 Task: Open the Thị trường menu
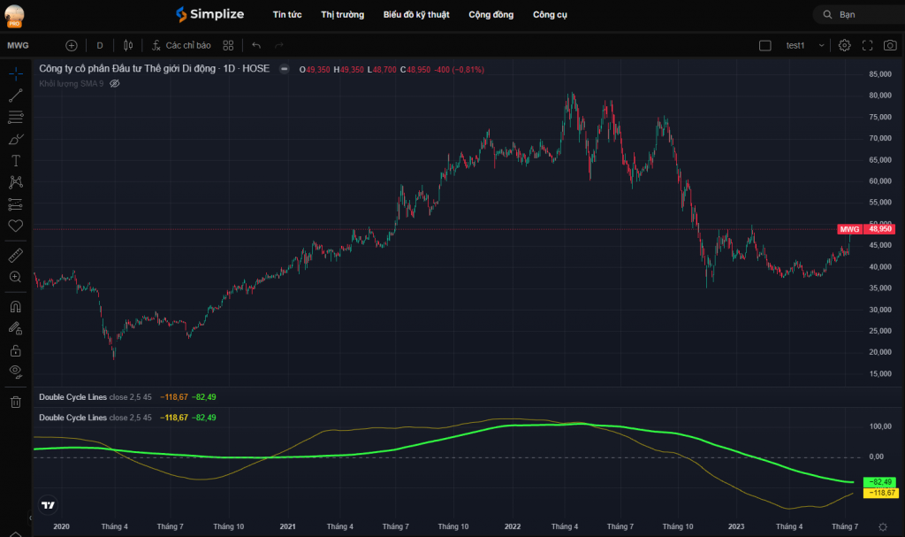click(x=342, y=14)
